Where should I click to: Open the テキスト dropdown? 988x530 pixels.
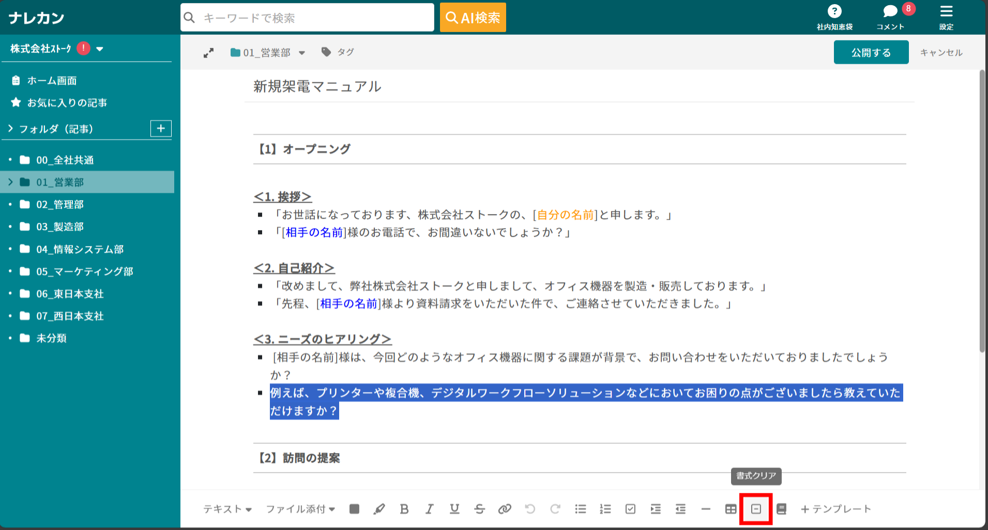(227, 509)
